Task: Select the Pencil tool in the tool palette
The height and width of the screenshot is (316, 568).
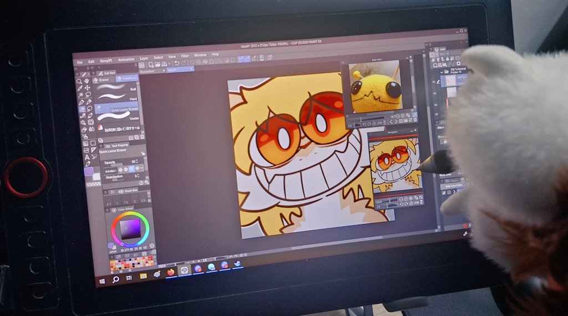Action: click(89, 101)
